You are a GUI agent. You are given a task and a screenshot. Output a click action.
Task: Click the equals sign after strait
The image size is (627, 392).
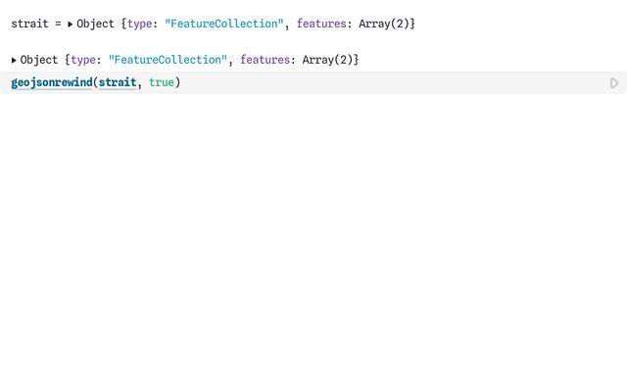(x=58, y=24)
